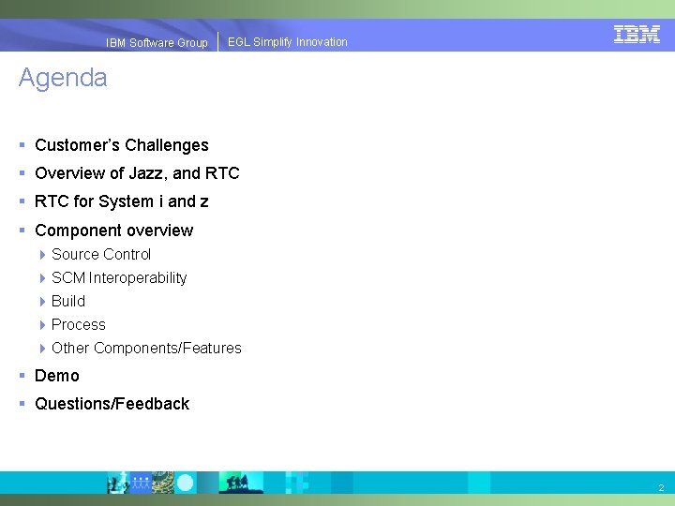The image size is (675, 506).
Task: Click the "Build" sub-item
Action: pyautogui.click(x=68, y=301)
